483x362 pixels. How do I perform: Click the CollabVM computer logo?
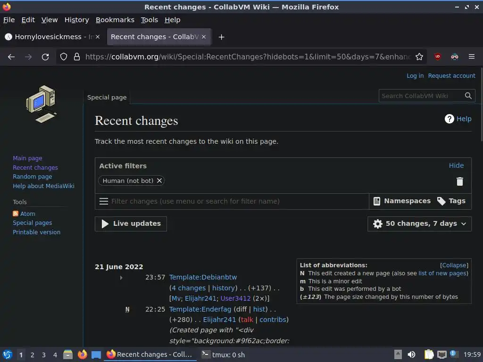pyautogui.click(x=42, y=104)
